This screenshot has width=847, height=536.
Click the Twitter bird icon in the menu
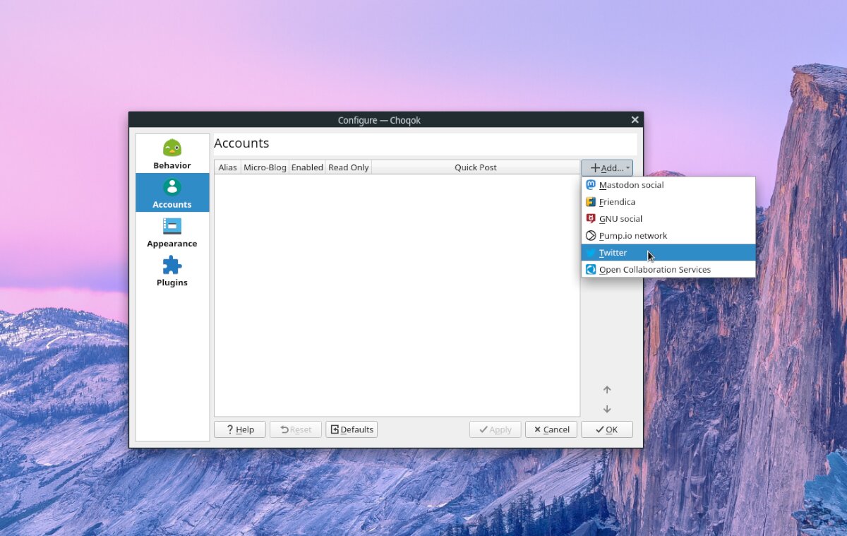coord(590,252)
